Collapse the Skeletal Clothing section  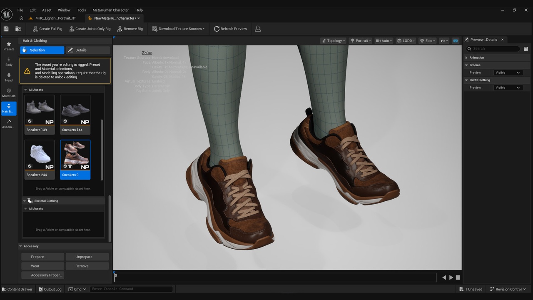pos(24,201)
